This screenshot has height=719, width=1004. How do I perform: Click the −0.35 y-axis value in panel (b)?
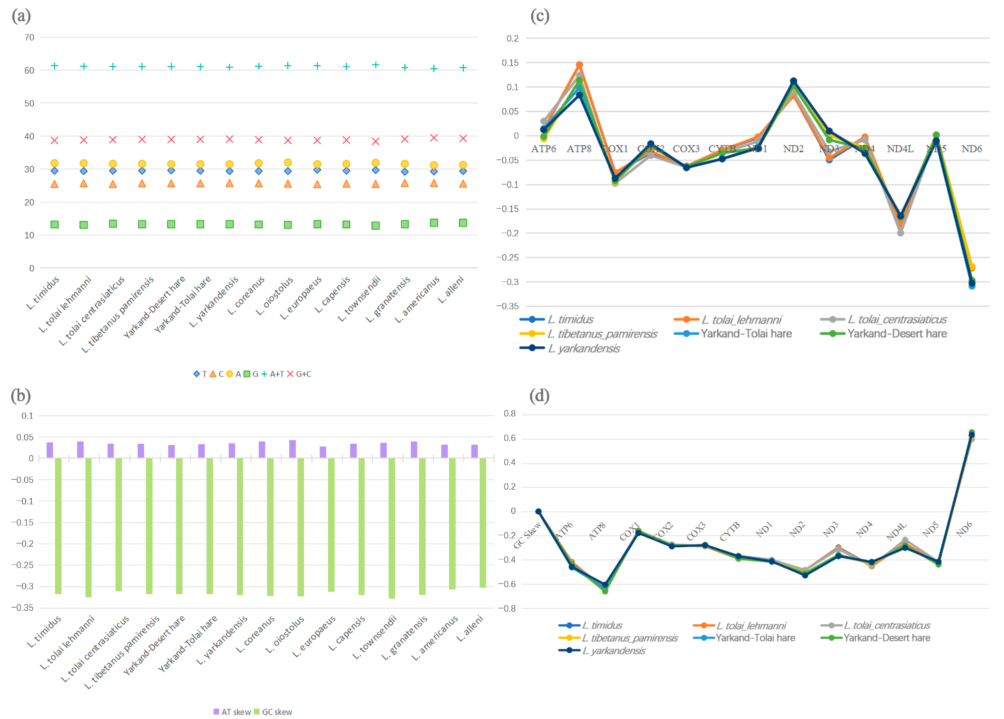point(22,608)
